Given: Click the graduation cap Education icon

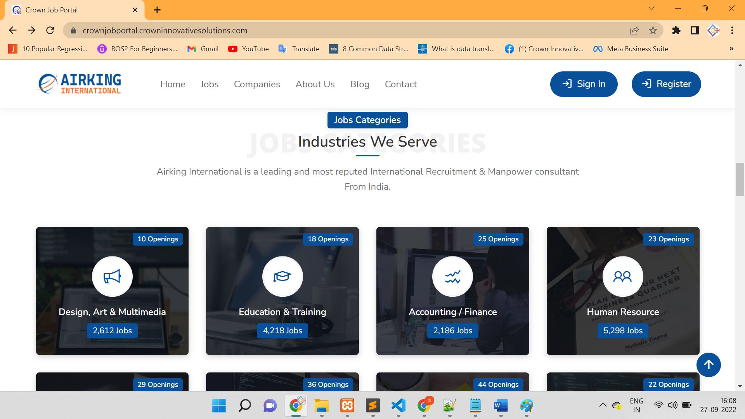Looking at the screenshot, I should 282,277.
